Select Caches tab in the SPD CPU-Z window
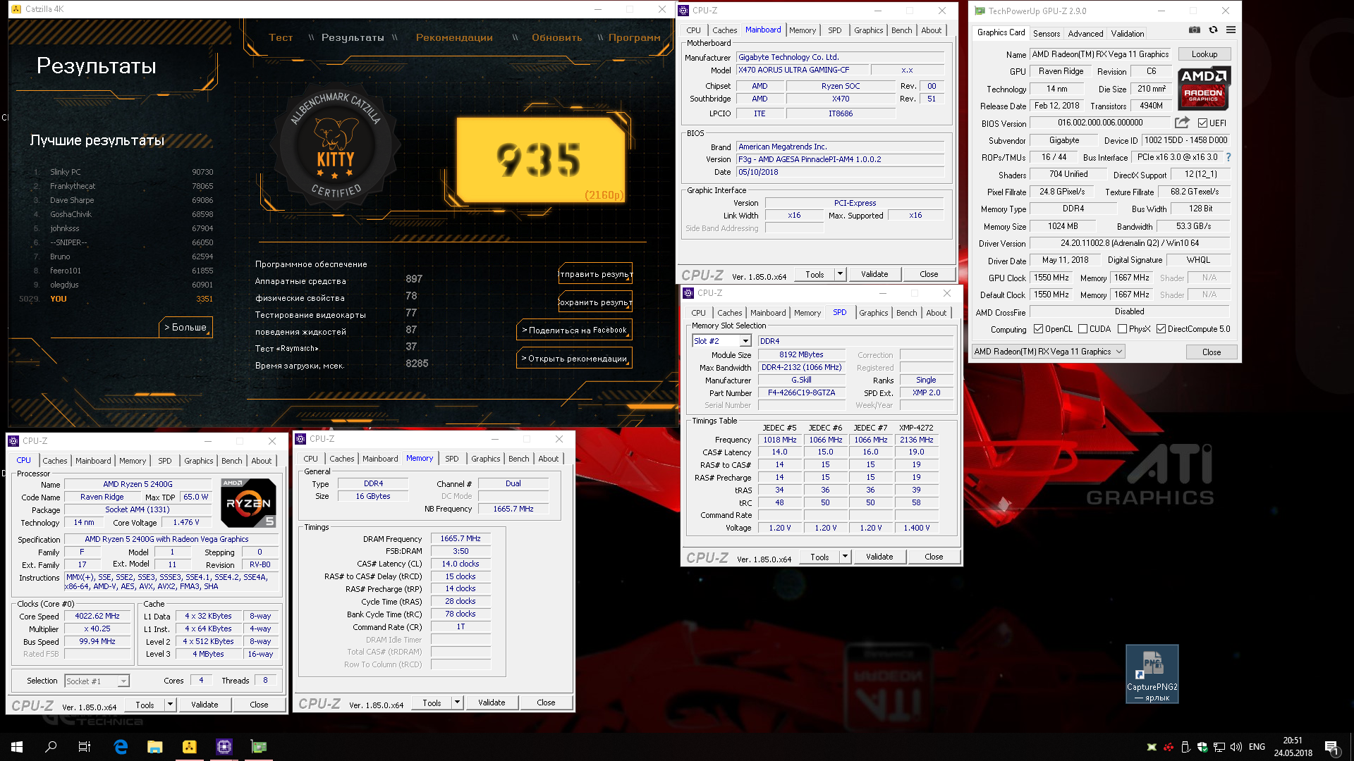Image resolution: width=1354 pixels, height=761 pixels. [x=729, y=313]
